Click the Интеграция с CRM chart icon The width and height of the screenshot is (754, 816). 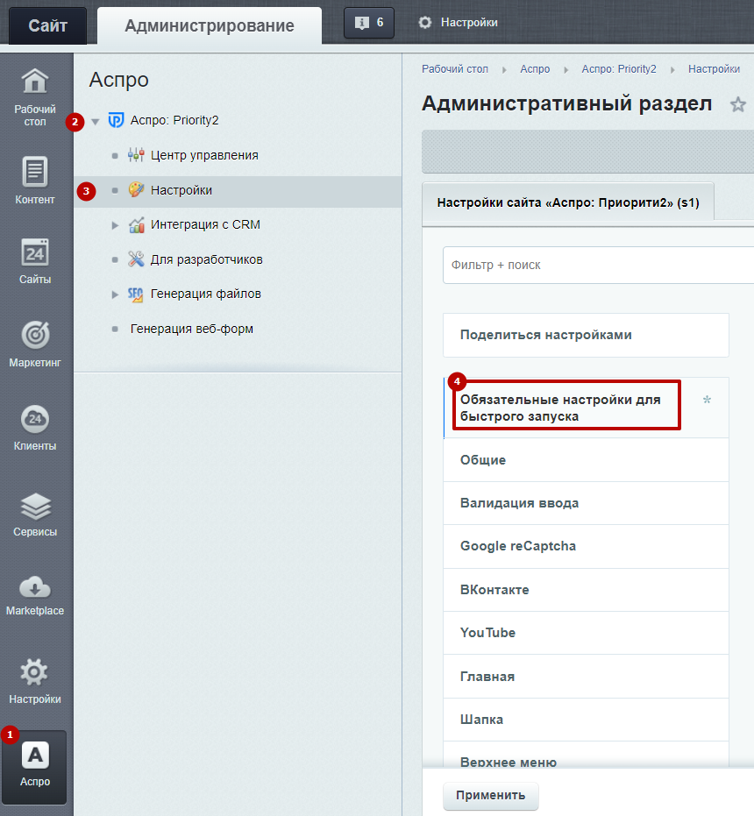tap(136, 224)
